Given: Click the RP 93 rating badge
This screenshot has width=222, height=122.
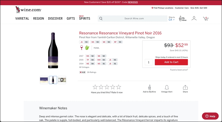Looking at the screenshot, I should (118, 42).
